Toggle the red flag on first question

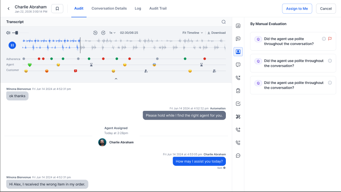pos(330,39)
